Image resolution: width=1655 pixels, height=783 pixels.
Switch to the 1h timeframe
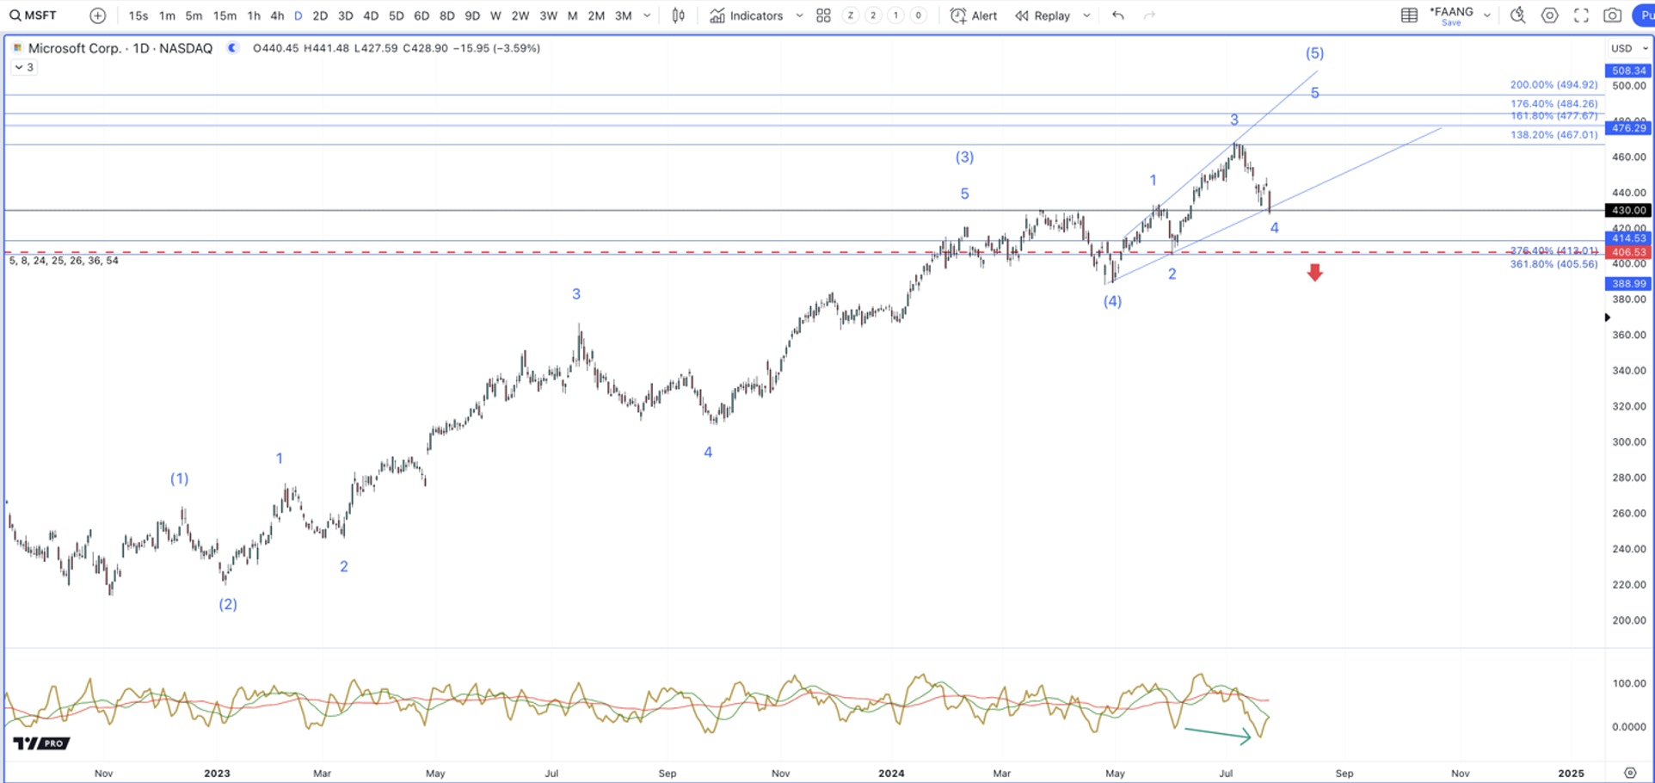click(254, 15)
